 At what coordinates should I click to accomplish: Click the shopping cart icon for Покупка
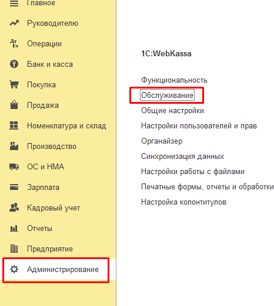tap(14, 84)
